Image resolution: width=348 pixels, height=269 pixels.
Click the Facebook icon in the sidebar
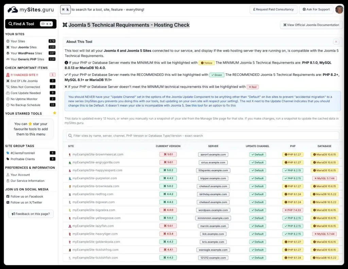coord(8,196)
